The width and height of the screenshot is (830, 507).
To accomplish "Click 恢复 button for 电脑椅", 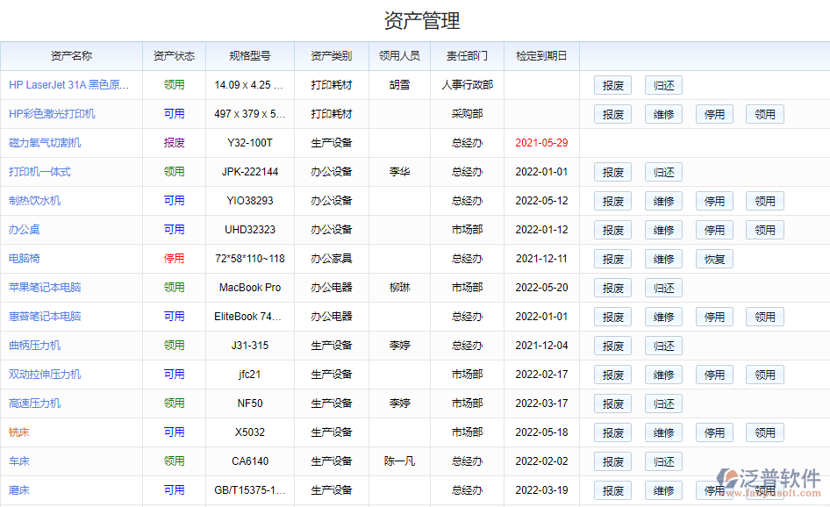I will (x=714, y=259).
